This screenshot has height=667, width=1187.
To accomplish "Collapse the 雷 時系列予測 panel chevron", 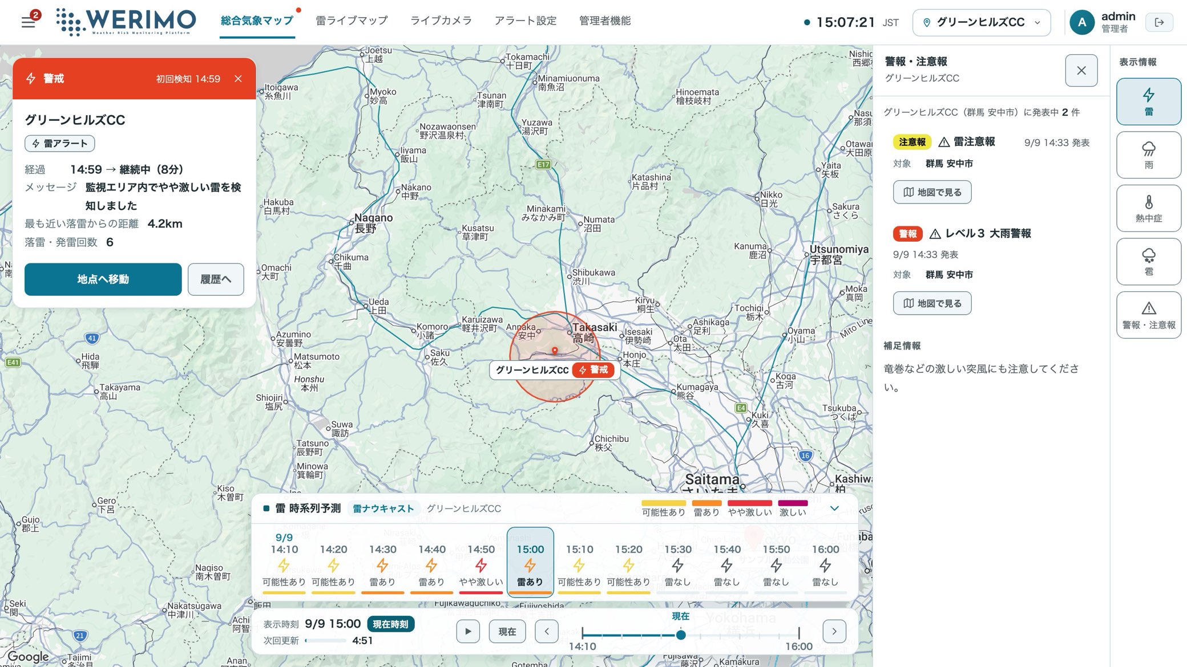I will pos(834,508).
